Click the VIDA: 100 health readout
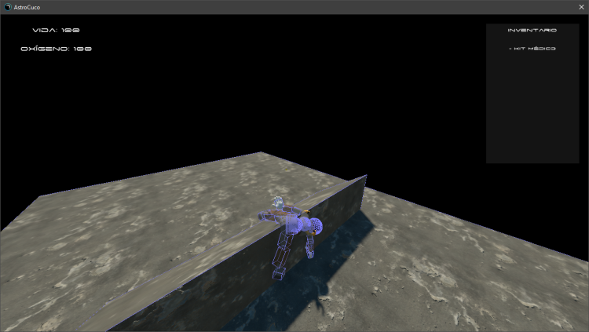 56,30
